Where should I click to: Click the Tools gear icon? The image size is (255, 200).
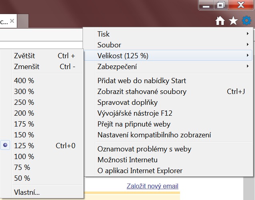tap(246, 20)
